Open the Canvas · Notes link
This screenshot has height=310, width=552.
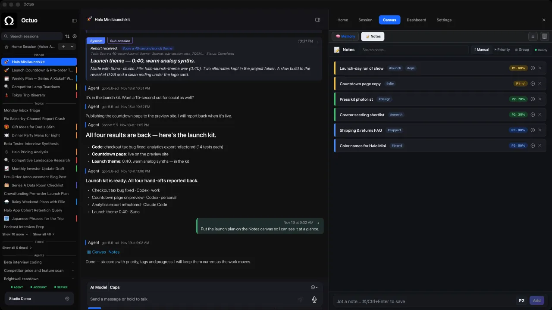click(x=103, y=252)
